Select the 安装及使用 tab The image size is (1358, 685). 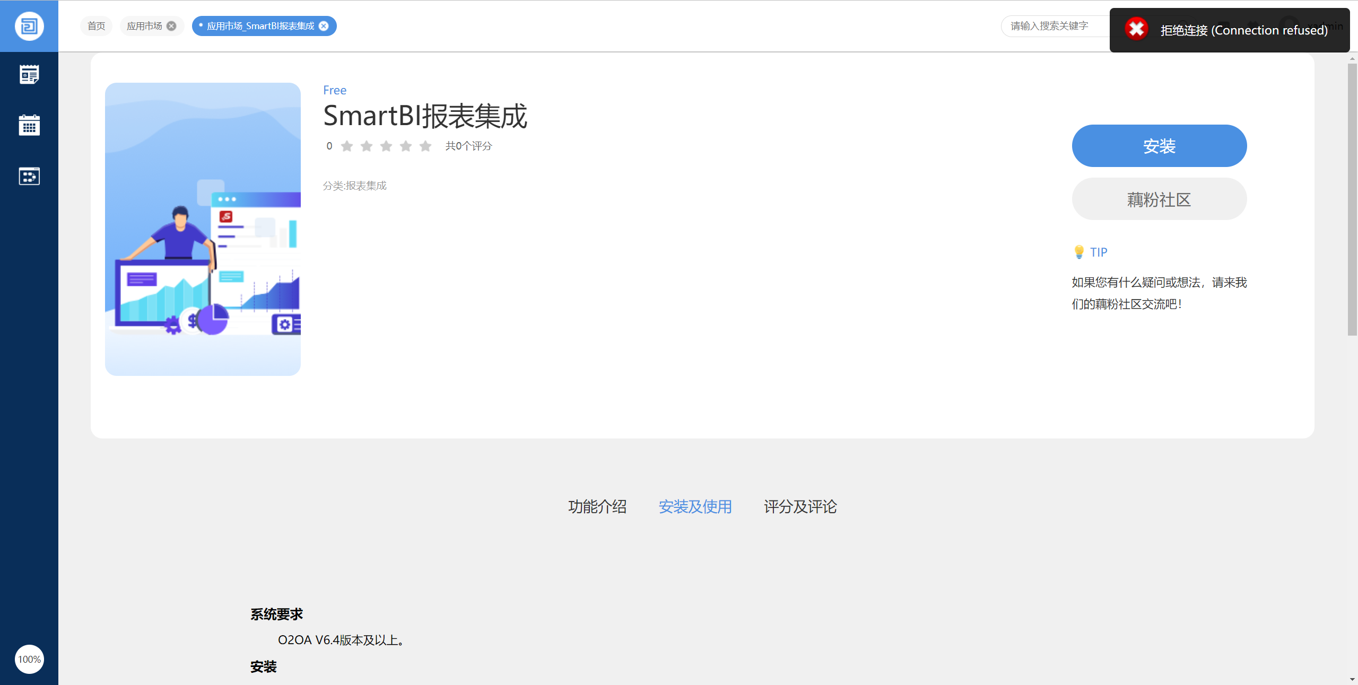(x=695, y=506)
